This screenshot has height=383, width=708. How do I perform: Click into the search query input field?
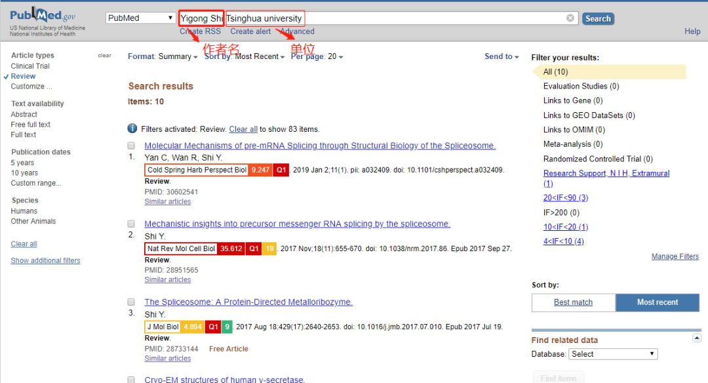379,18
